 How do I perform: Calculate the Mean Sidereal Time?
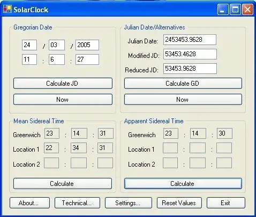[x=63, y=183]
